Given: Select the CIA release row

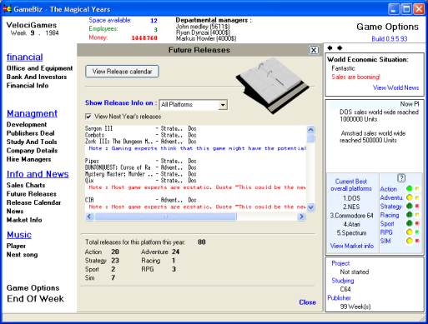Looking at the screenshot, I should [x=140, y=200].
